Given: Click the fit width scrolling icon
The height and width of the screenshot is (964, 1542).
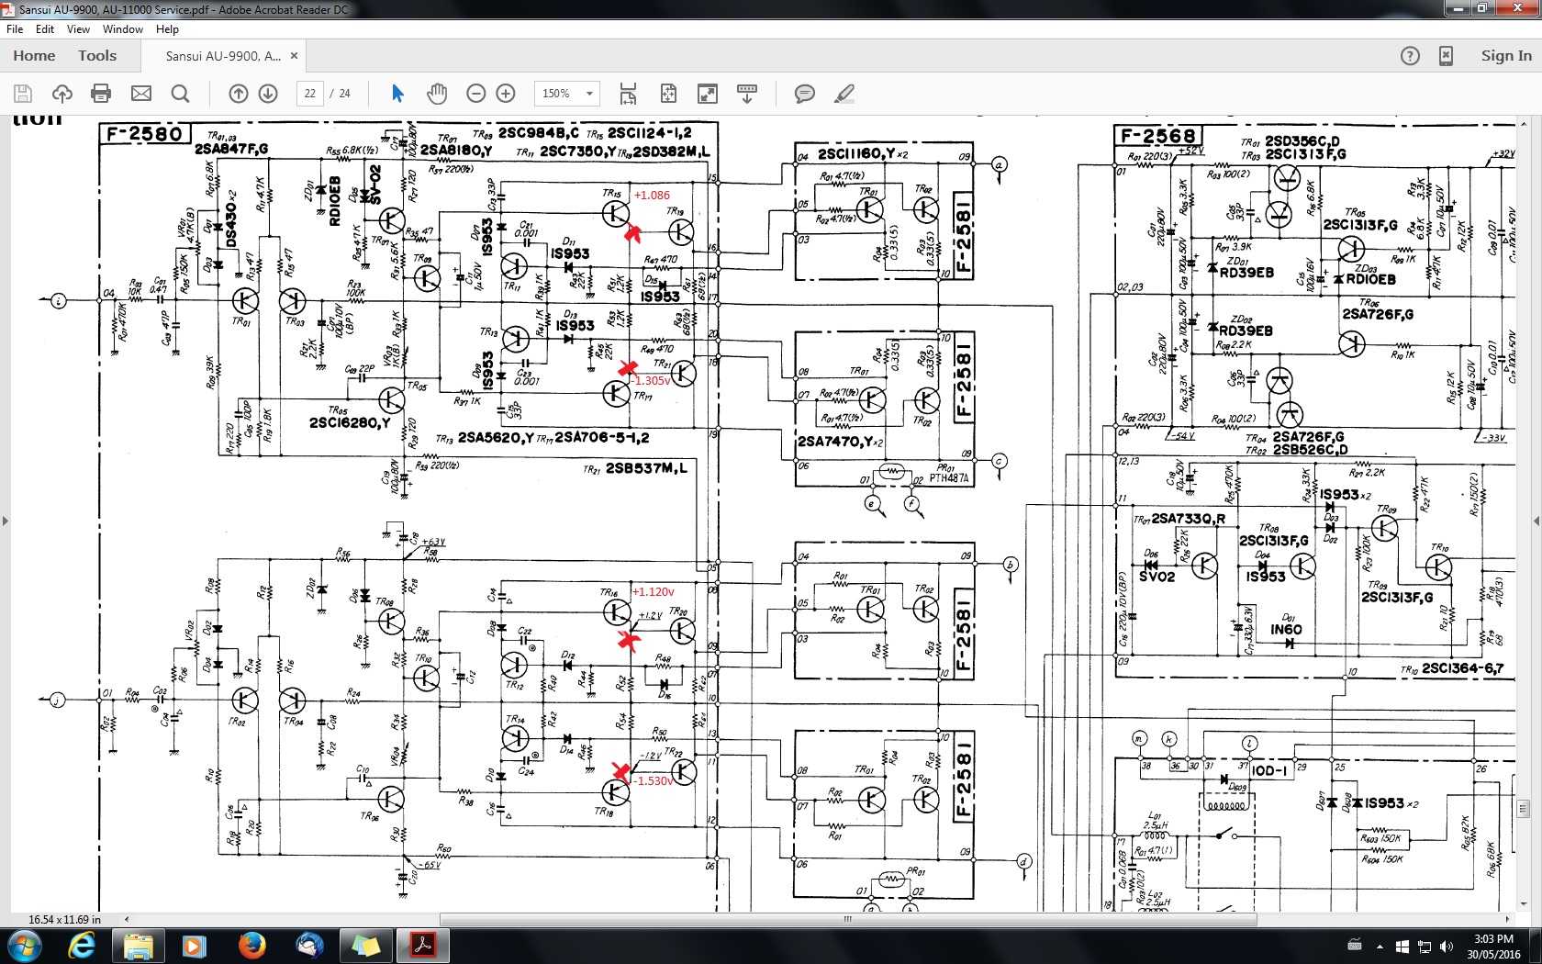Looking at the screenshot, I should 628,94.
